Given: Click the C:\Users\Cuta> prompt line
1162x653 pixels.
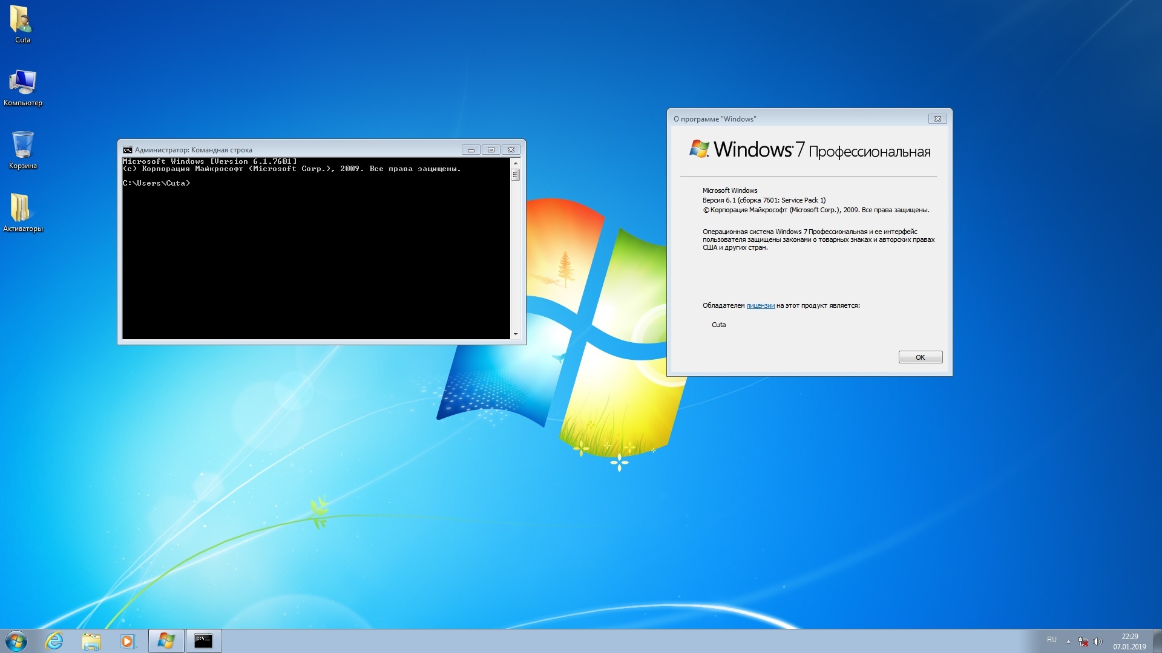Looking at the screenshot, I should coord(156,183).
